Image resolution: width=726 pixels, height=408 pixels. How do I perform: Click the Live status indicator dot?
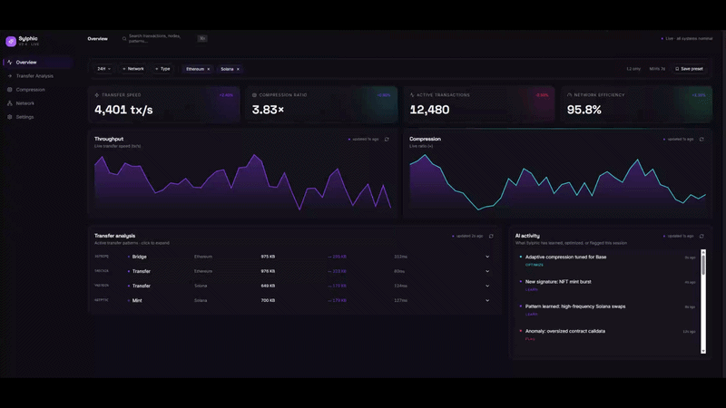pos(662,39)
